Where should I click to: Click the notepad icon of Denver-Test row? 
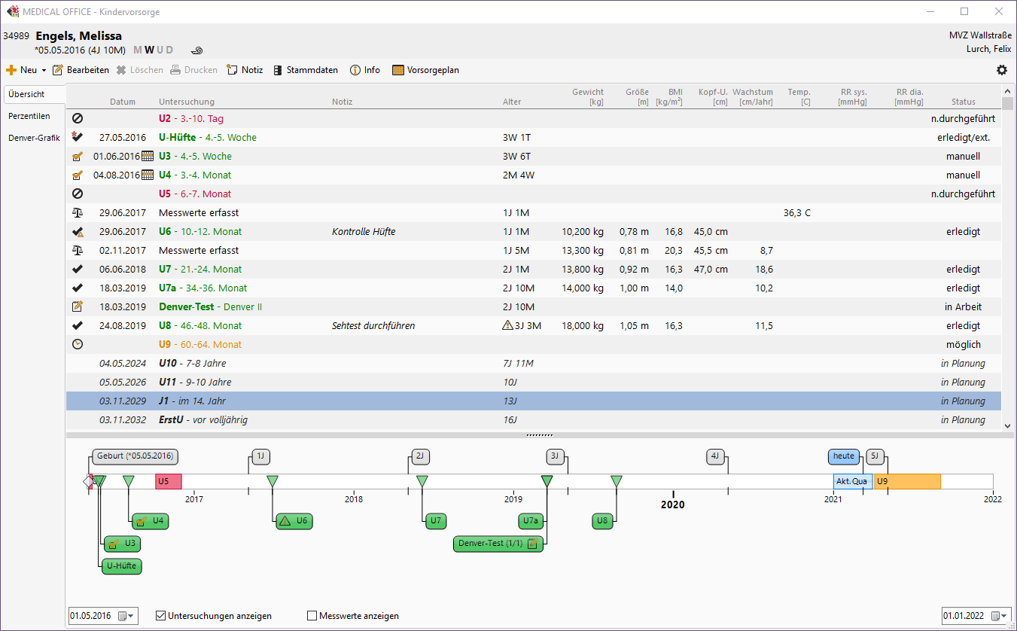coord(77,306)
